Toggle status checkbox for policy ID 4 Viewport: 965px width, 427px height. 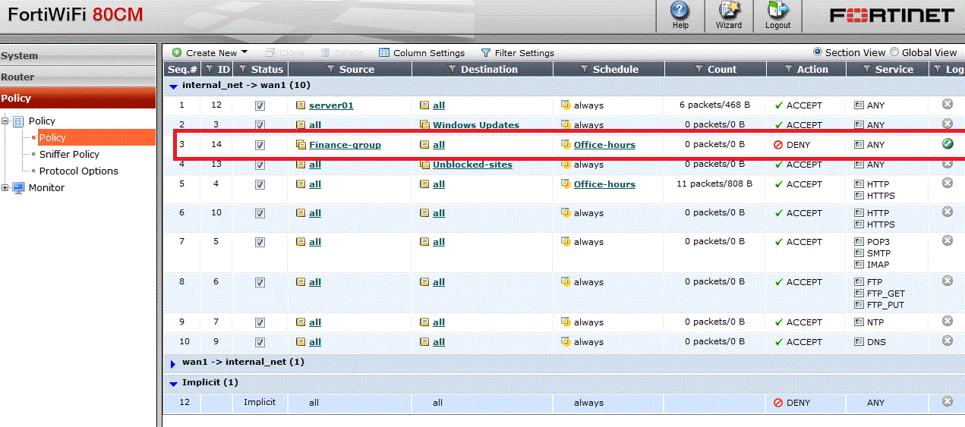click(x=260, y=184)
